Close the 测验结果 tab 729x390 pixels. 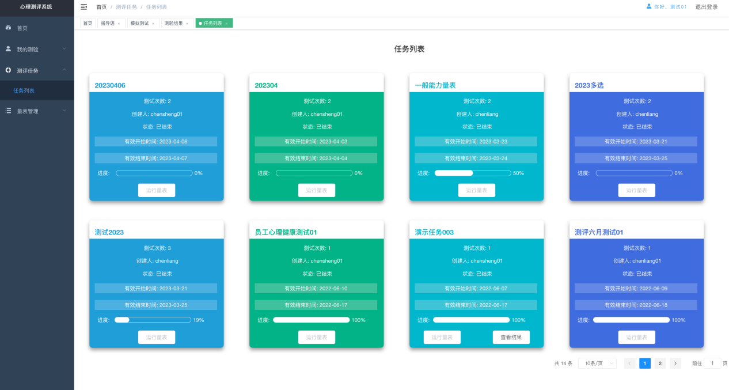tap(187, 24)
